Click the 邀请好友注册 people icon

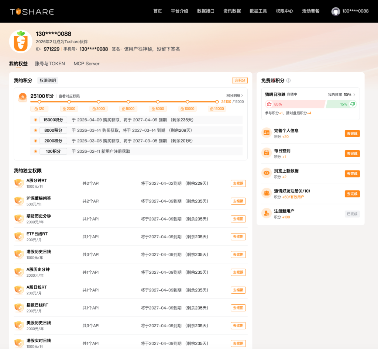pos(267,193)
